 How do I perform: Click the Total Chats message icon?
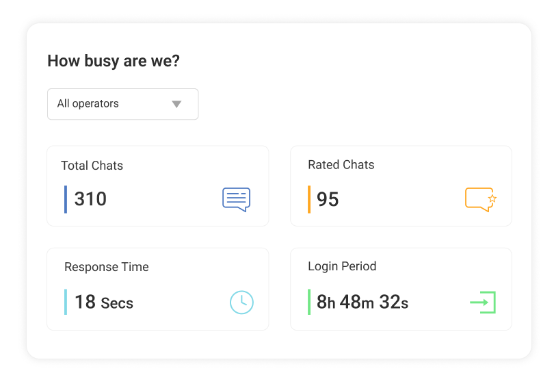(237, 199)
